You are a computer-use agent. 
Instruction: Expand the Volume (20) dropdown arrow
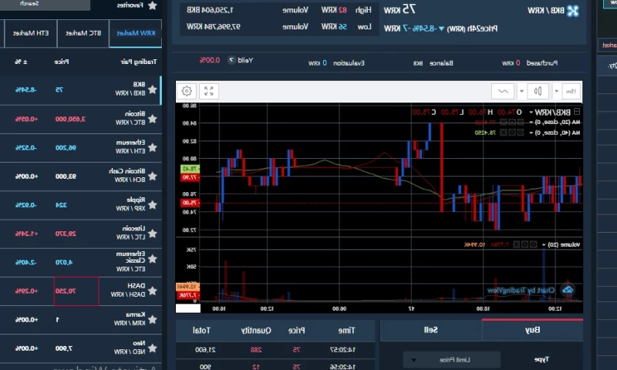coord(544,245)
